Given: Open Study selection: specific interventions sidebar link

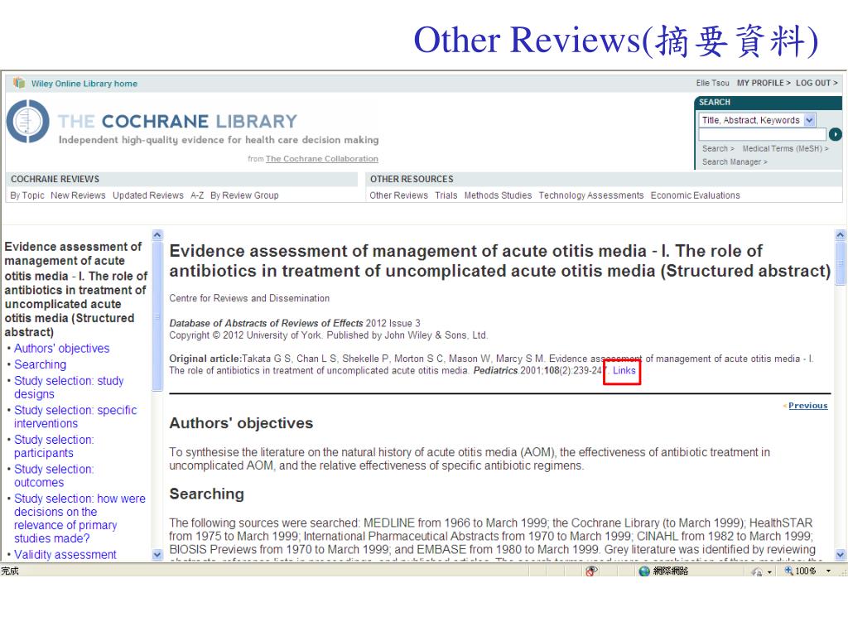Looking at the screenshot, I should [x=75, y=417].
